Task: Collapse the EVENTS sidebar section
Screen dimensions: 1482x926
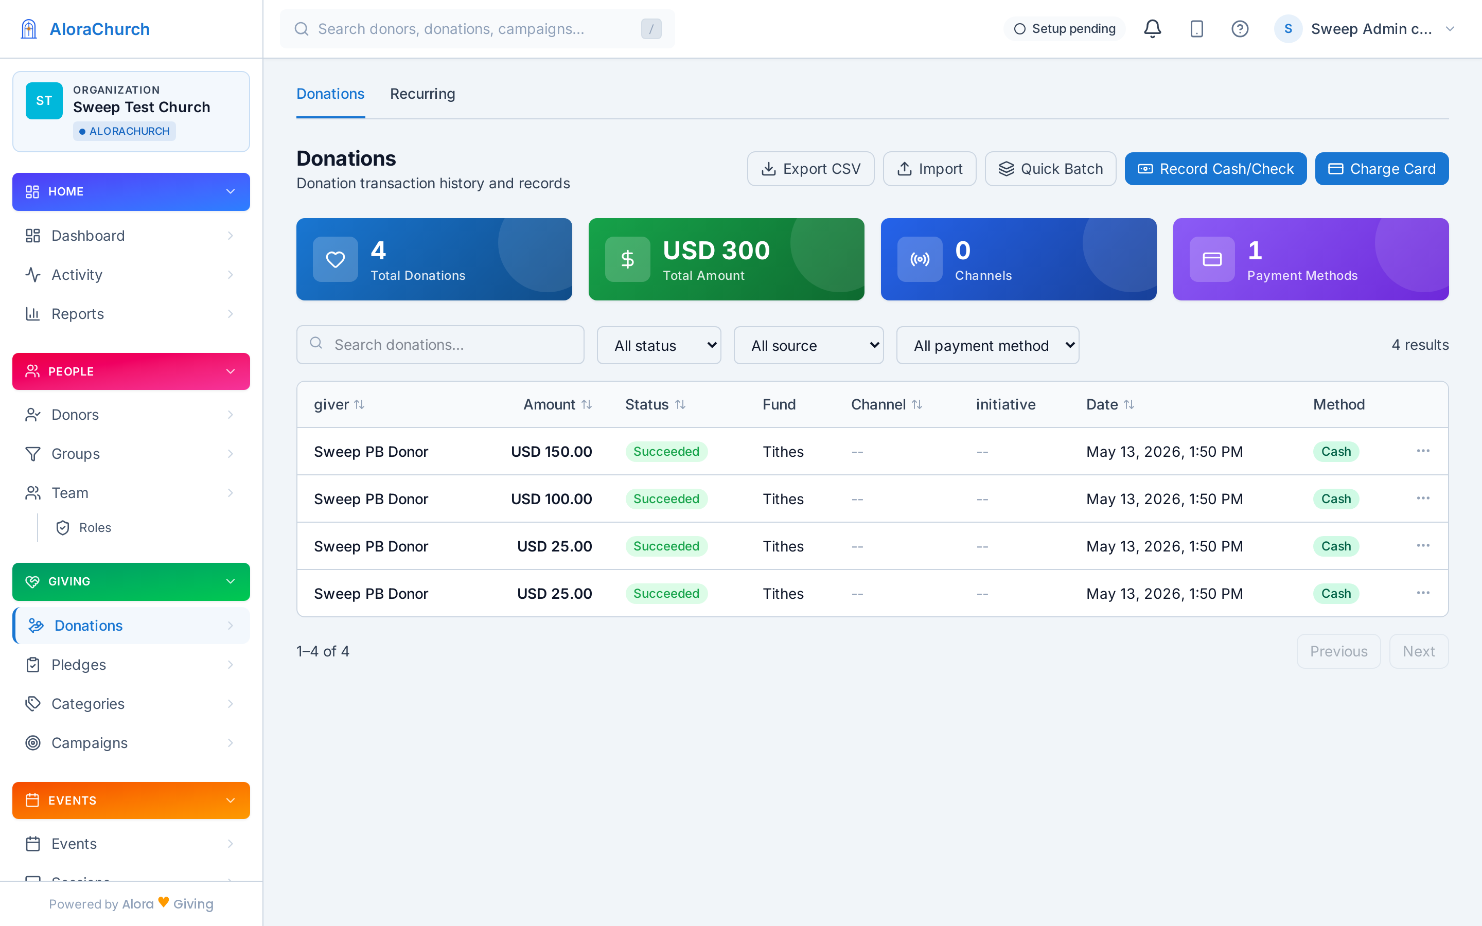Action: 131,800
